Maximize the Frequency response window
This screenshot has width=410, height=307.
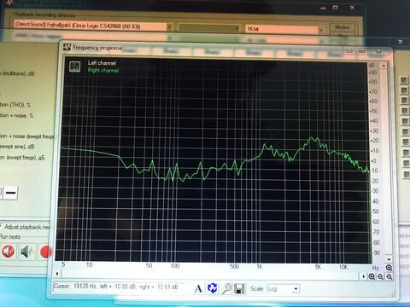362,50
